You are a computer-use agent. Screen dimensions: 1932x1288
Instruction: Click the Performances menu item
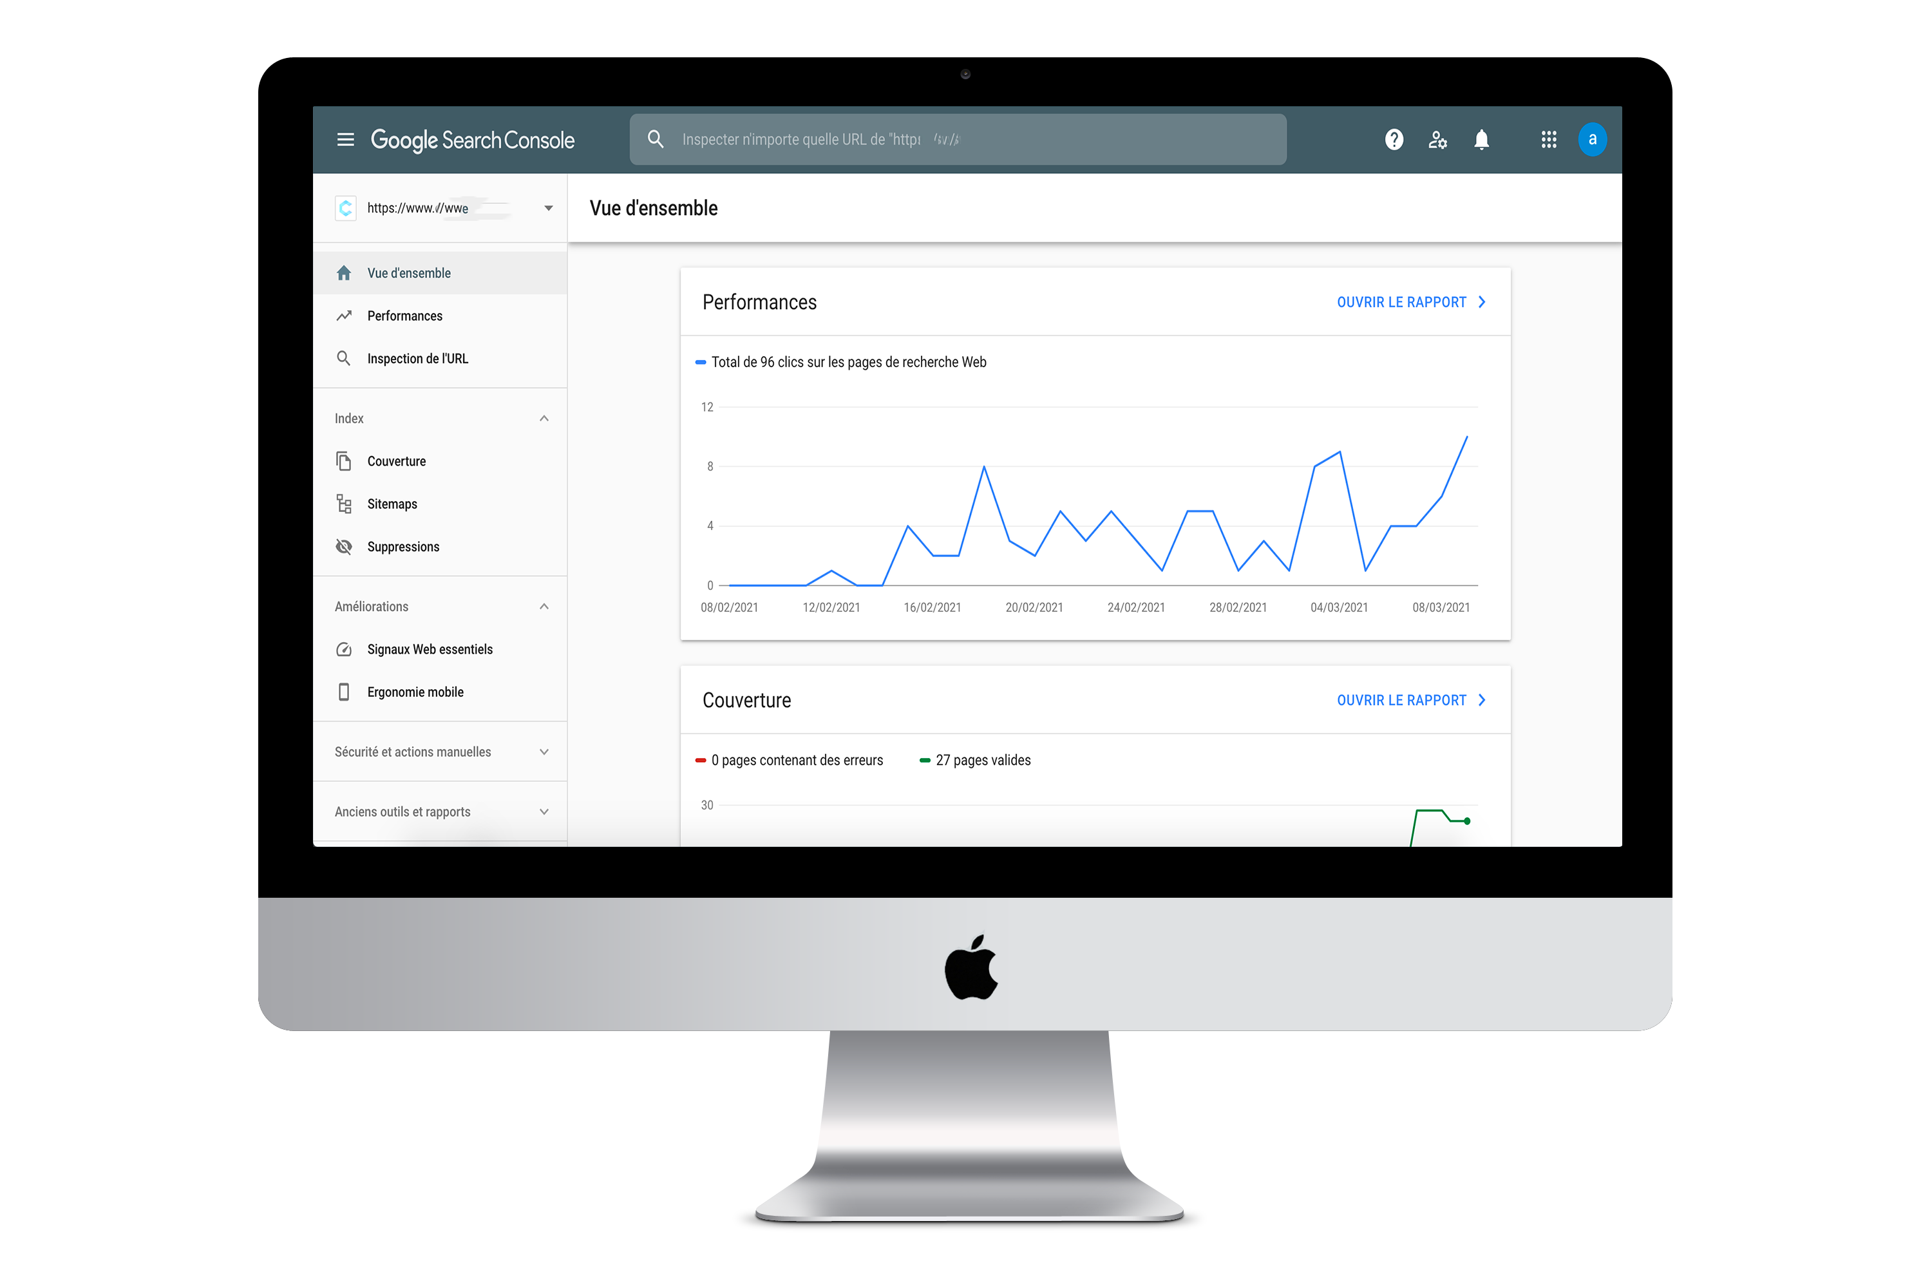(404, 315)
